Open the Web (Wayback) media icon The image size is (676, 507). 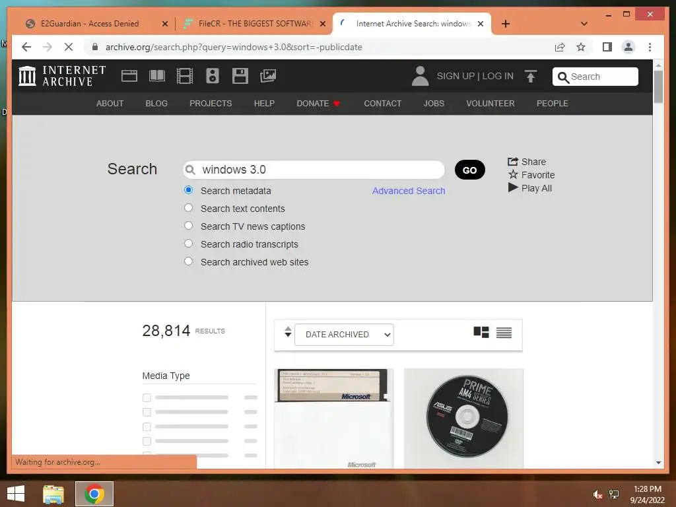coord(129,76)
